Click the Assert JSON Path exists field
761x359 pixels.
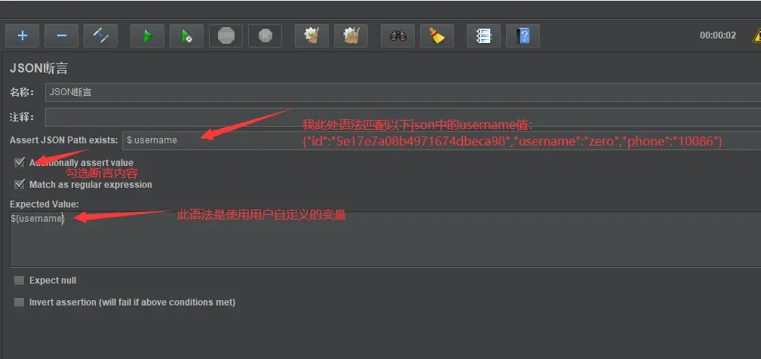click(441, 140)
